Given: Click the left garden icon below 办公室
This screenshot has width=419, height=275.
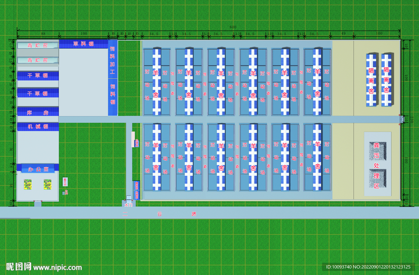Looking at the screenshot, I should tap(29, 185).
